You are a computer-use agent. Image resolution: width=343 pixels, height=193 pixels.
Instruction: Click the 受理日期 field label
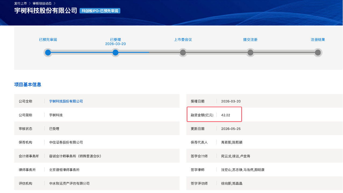[x=197, y=101]
